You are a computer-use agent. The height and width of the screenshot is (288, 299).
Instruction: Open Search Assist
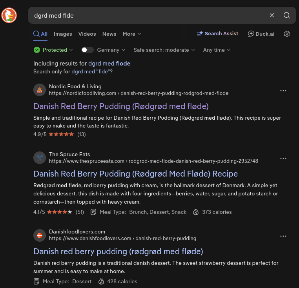click(217, 34)
